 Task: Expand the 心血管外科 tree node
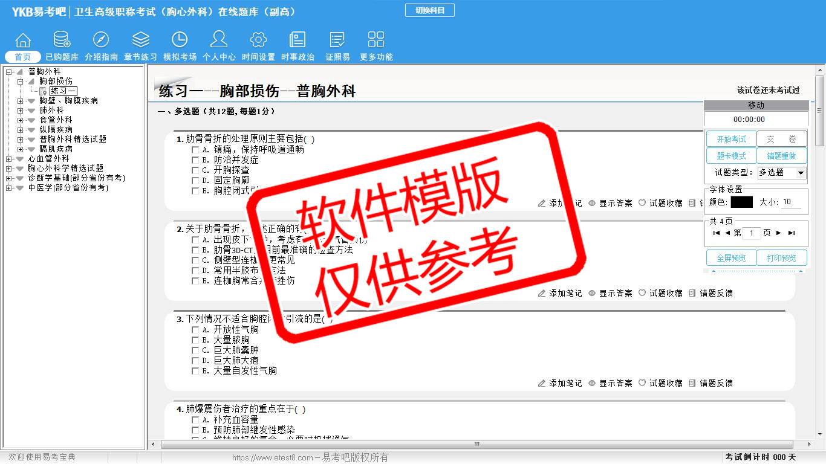pyautogui.click(x=9, y=159)
